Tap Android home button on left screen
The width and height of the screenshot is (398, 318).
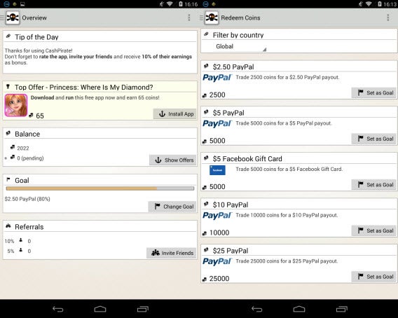point(100,309)
